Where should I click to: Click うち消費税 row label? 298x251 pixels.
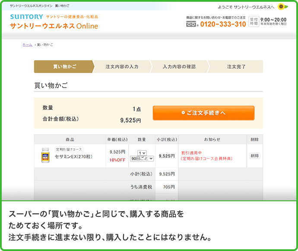tap(141, 187)
